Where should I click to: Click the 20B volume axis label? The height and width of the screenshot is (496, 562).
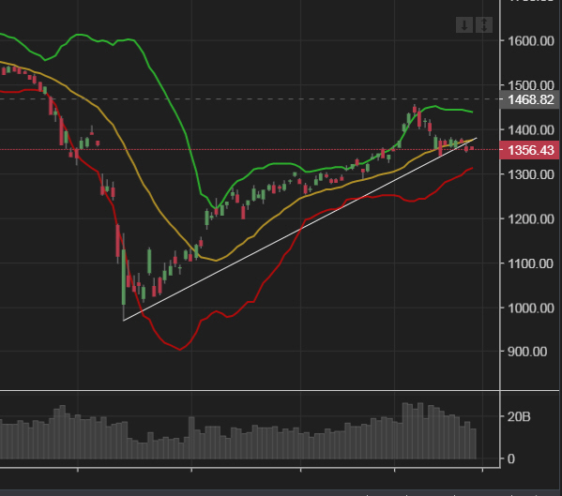pos(519,417)
